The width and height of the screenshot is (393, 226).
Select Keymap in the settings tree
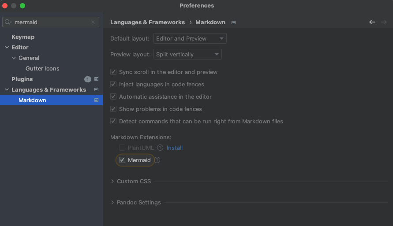(23, 37)
